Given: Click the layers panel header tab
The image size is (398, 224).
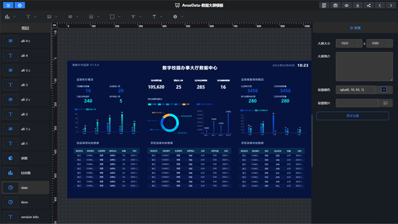Looking at the screenshot, I should tap(25, 28).
